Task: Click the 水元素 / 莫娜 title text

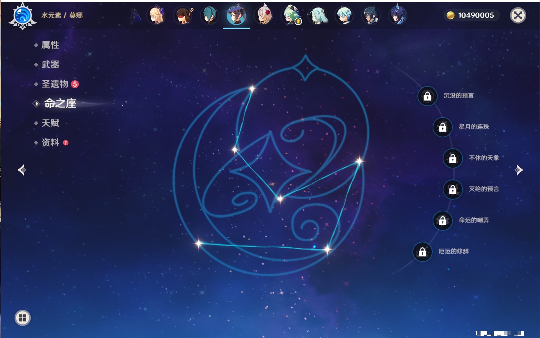Action: click(62, 15)
